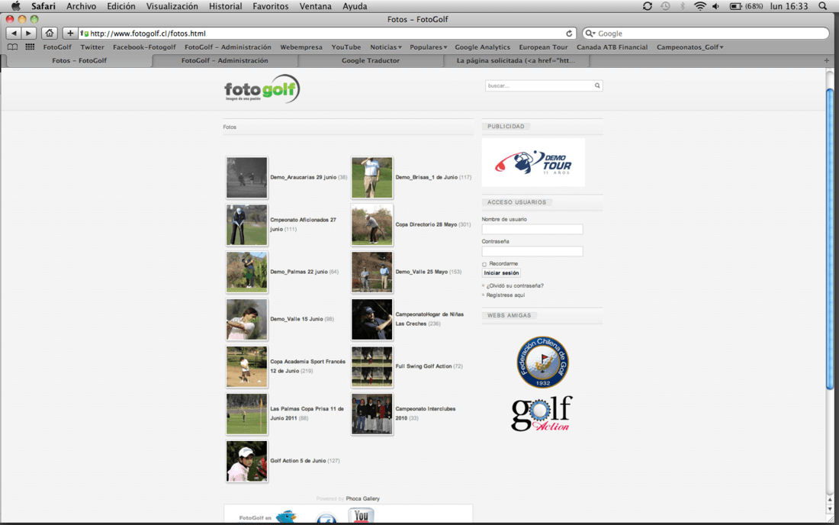Open the Demo_Palmas 22 junio album link
Screen dimensions: 839x525
click(298, 272)
